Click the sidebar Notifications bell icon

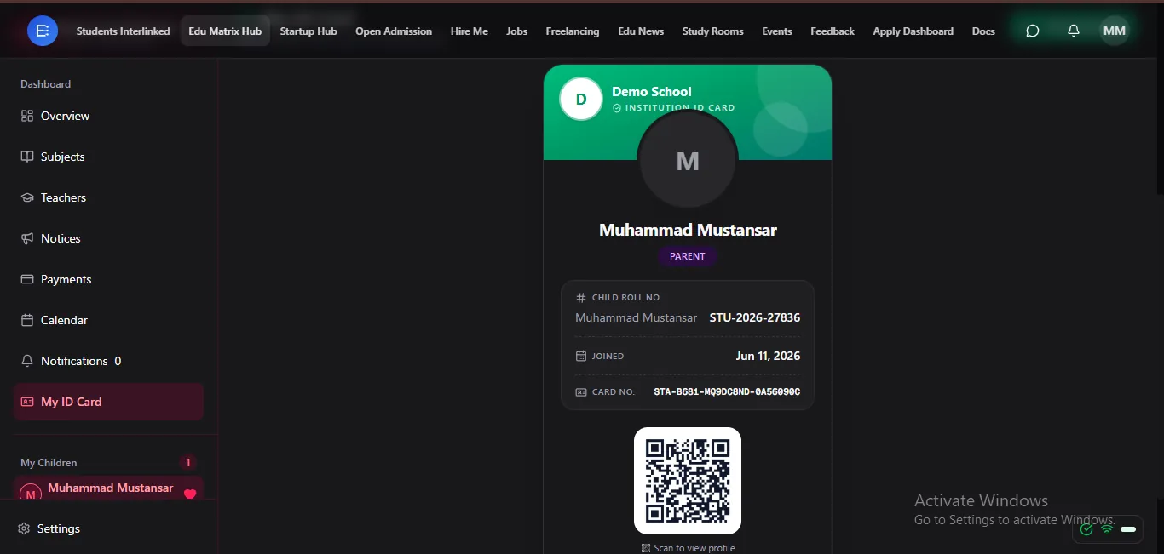pos(27,361)
